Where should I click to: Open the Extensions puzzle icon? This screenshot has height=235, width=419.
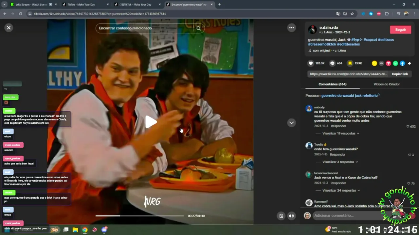(x=387, y=14)
